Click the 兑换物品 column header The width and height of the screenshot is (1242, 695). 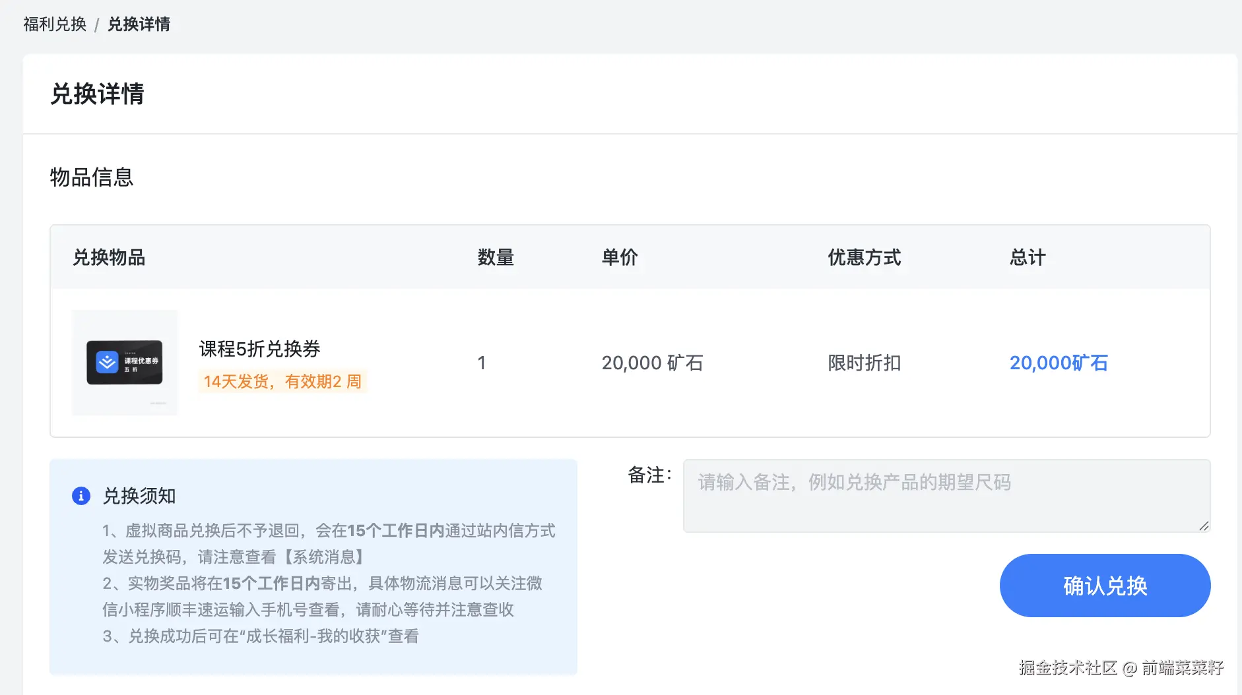(108, 257)
